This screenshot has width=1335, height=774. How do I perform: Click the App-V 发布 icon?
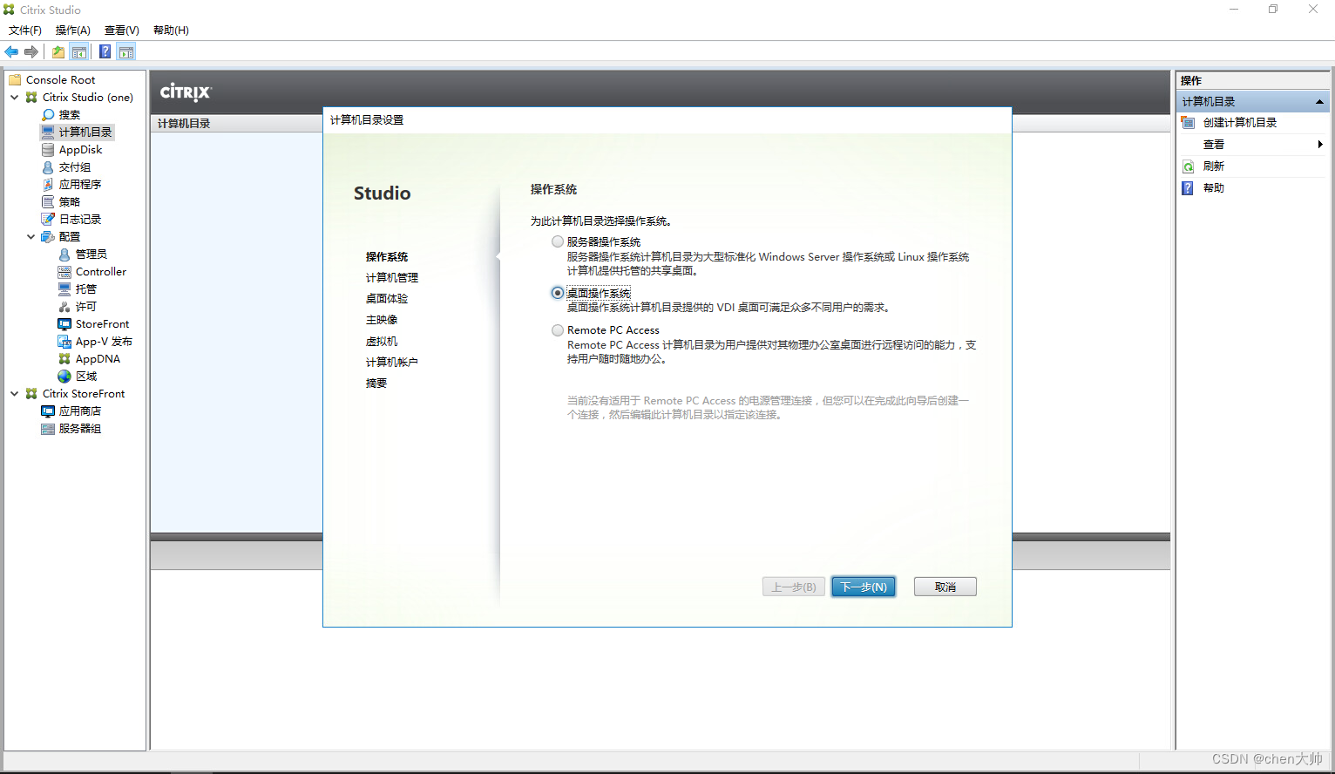click(x=64, y=342)
